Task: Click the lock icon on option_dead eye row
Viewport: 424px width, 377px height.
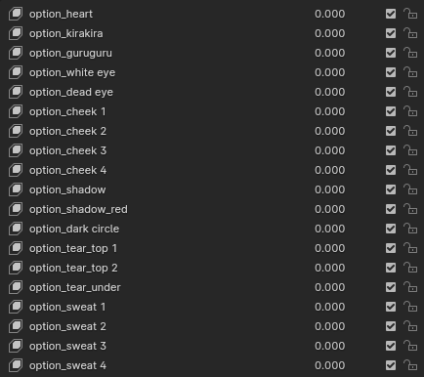Action: [x=410, y=92]
